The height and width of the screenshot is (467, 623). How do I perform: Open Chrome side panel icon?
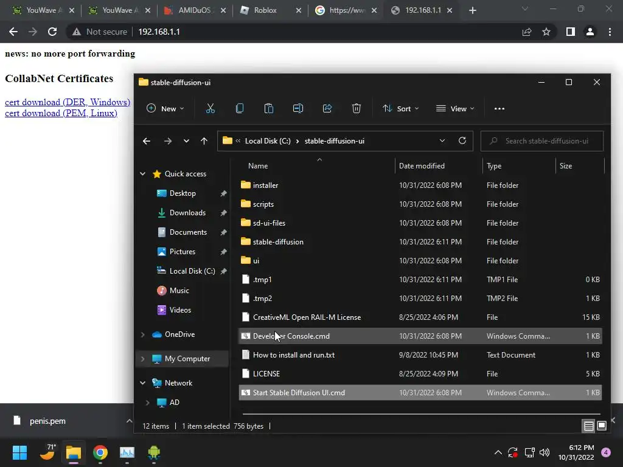571,32
